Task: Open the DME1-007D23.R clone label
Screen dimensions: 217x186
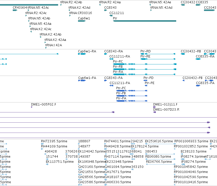Action: 166,110
